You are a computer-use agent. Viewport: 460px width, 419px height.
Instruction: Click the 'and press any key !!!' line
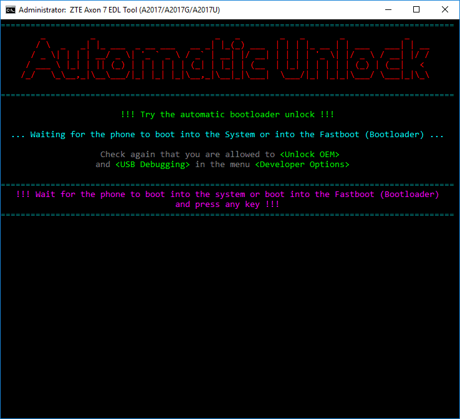(228, 205)
